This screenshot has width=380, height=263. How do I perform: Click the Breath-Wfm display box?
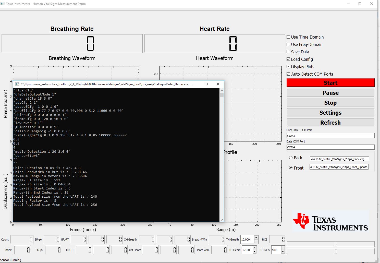(x=217, y=240)
